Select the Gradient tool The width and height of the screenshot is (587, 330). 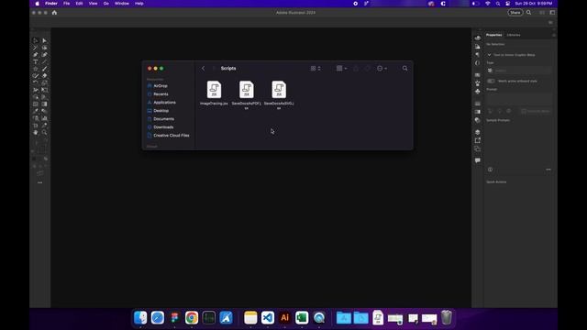[45, 104]
